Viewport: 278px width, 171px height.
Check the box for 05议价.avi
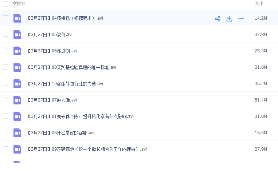(x=5, y=34)
